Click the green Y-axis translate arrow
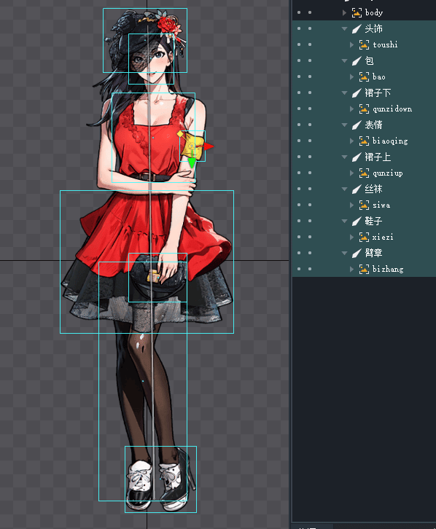This screenshot has height=529, width=436. pyautogui.click(x=192, y=162)
